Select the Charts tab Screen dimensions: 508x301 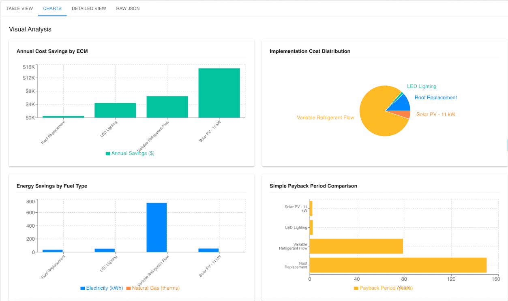click(x=52, y=9)
